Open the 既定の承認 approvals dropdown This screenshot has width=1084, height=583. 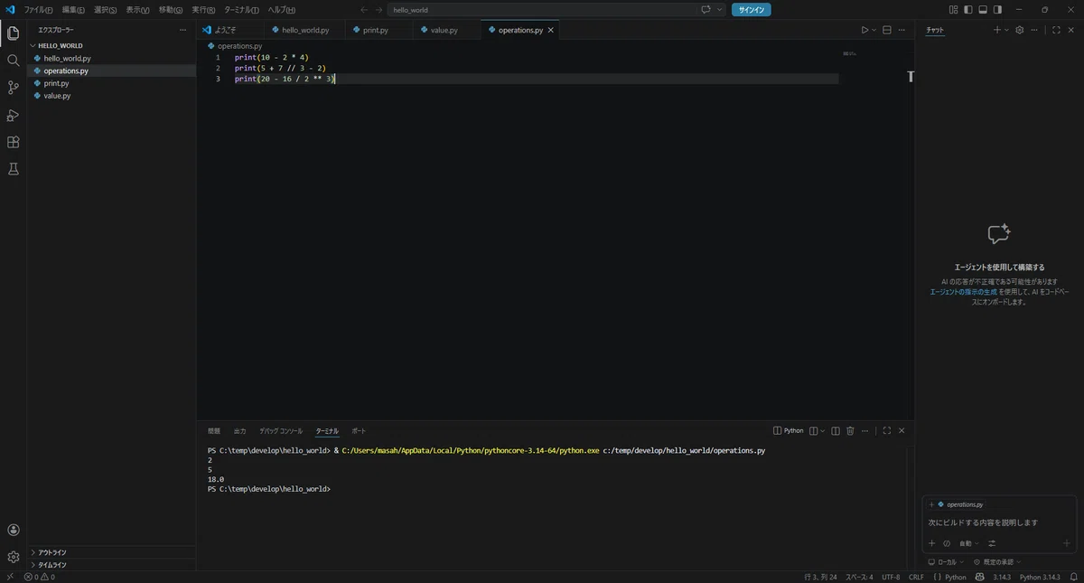tap(996, 562)
